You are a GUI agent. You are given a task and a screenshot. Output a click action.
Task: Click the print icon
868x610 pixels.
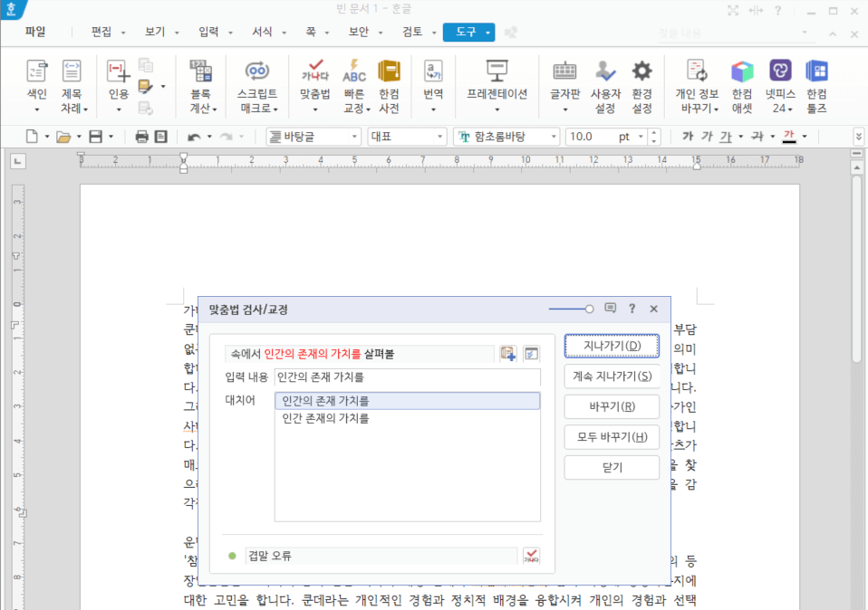(141, 136)
